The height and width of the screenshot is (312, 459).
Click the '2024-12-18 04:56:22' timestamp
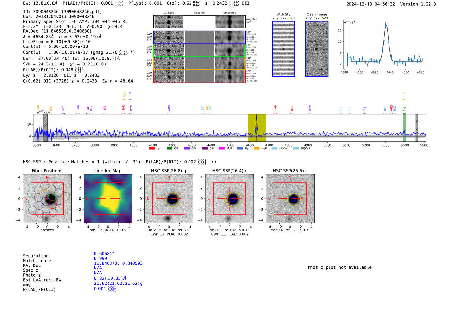(371, 4)
